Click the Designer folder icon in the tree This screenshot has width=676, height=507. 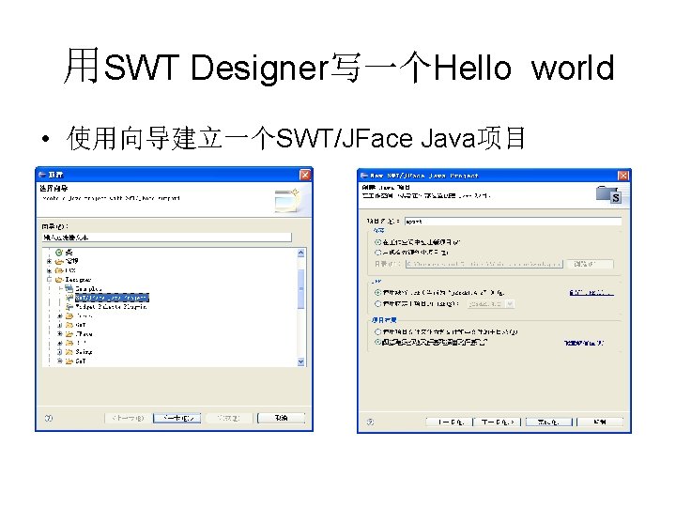[59, 280]
